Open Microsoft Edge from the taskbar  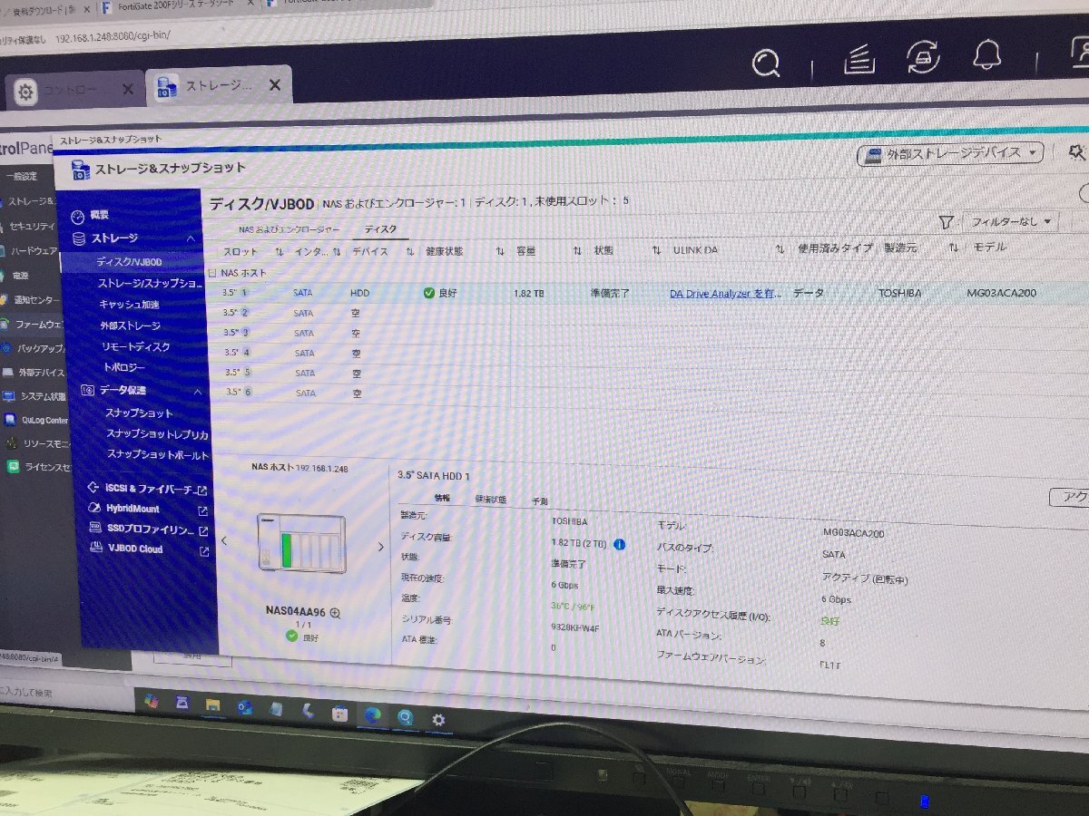[371, 715]
